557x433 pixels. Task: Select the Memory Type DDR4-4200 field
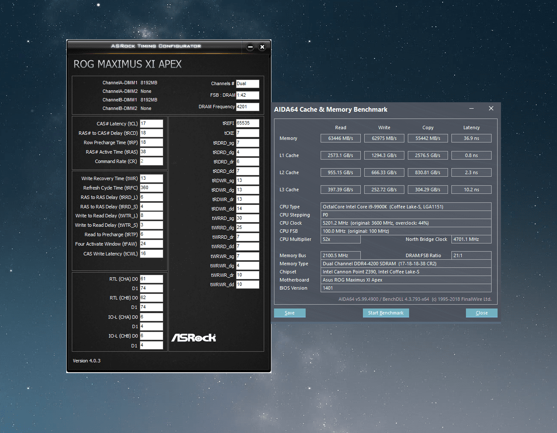click(406, 264)
